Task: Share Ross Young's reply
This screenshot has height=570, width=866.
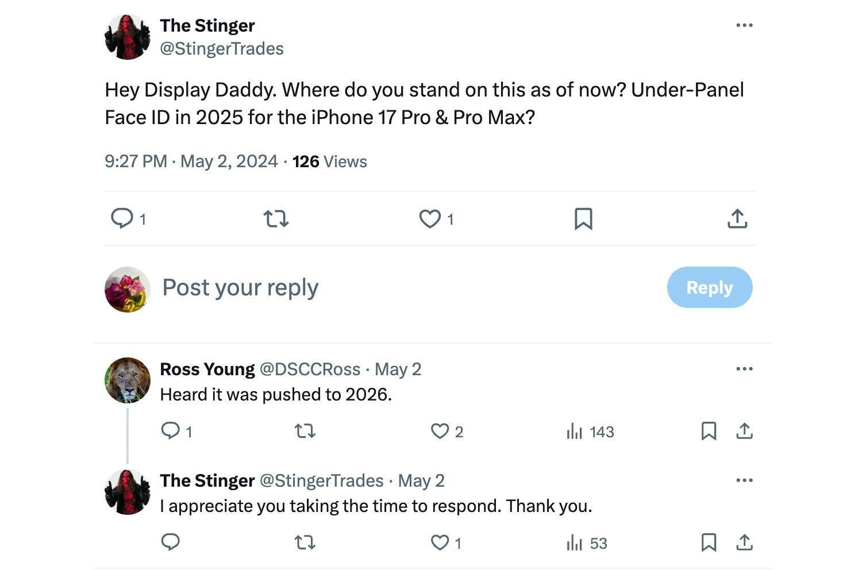Action: 744,431
